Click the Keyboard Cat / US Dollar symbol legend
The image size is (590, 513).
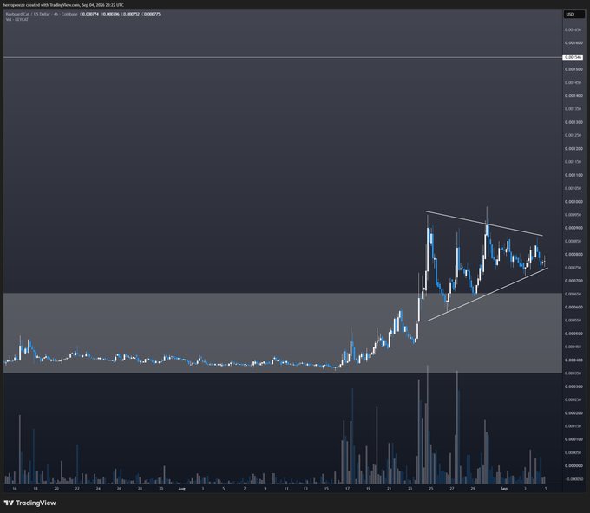pos(42,14)
